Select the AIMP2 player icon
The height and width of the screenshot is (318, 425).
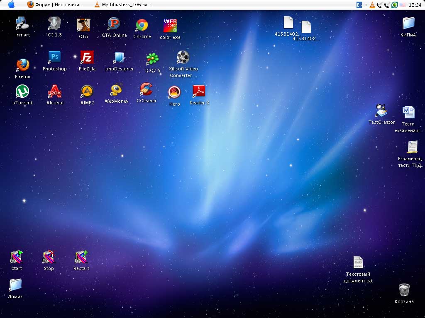[x=87, y=91]
